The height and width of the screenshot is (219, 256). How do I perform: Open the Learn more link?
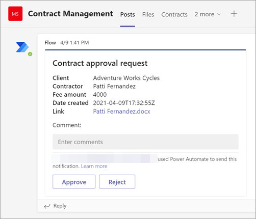94,166
